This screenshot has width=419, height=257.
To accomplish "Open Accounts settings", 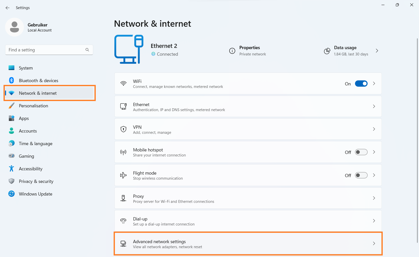I will (49, 131).
